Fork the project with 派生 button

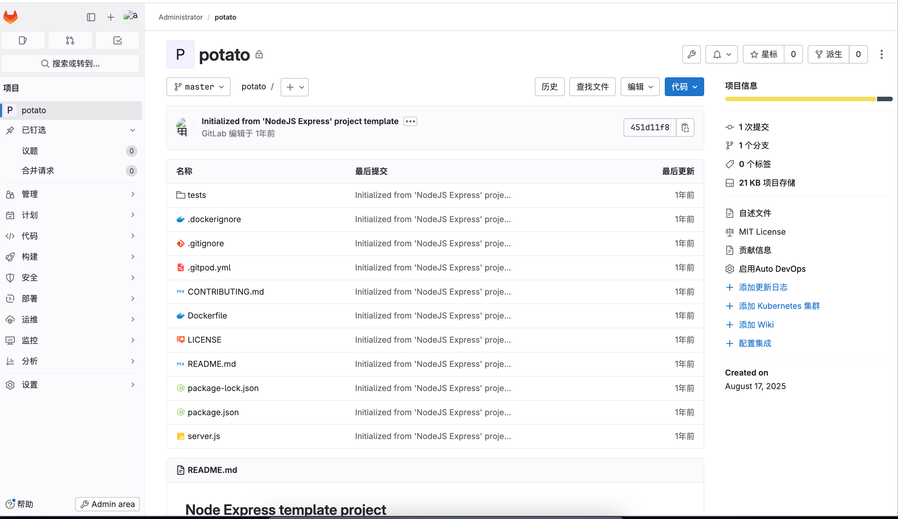829,54
